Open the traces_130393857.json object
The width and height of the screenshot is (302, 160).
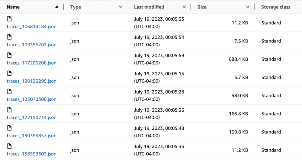click(32, 136)
